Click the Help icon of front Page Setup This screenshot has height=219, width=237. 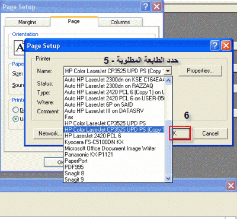point(215,45)
